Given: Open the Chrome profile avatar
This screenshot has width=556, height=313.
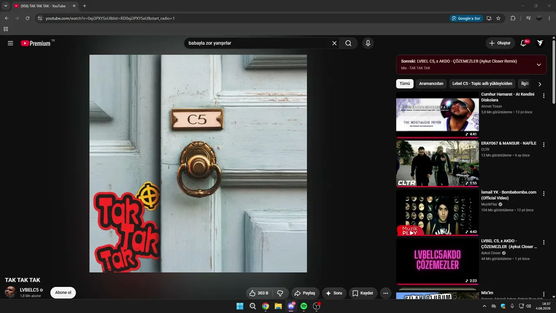Looking at the screenshot, I should [x=539, y=18].
